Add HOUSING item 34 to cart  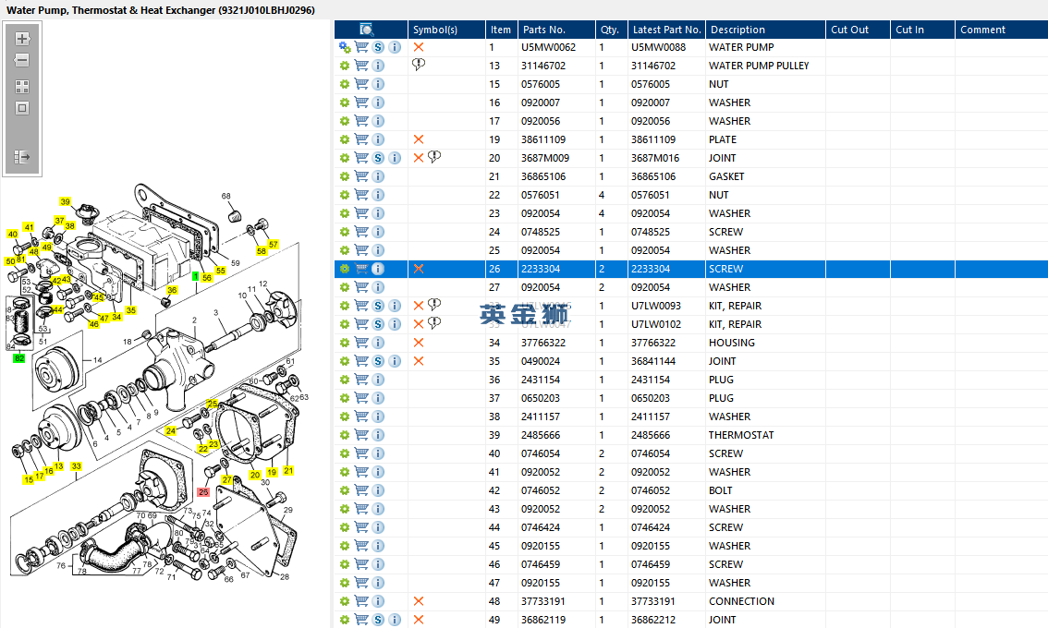tap(361, 343)
